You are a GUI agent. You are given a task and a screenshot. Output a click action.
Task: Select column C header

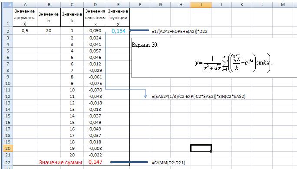(x=72, y=5)
